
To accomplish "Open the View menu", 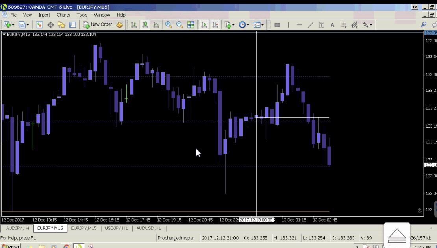I will tap(27, 15).
